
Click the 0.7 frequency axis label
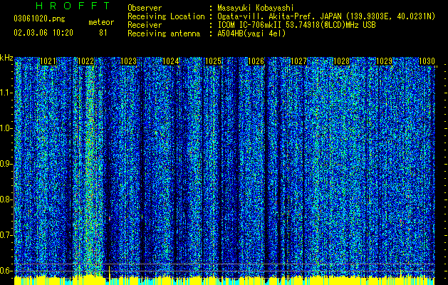click(6, 235)
